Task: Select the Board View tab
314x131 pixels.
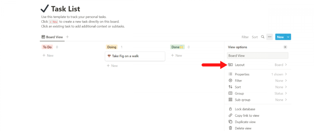Action: click(x=52, y=37)
